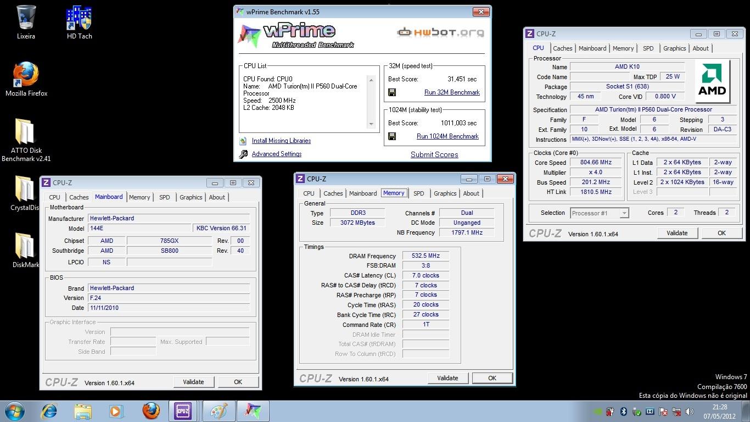
Task: Switch to Paint from the taskbar
Action: [219, 411]
